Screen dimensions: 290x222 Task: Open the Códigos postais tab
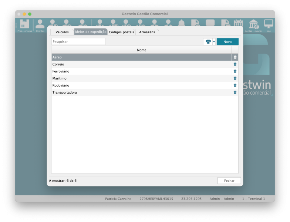click(121, 32)
